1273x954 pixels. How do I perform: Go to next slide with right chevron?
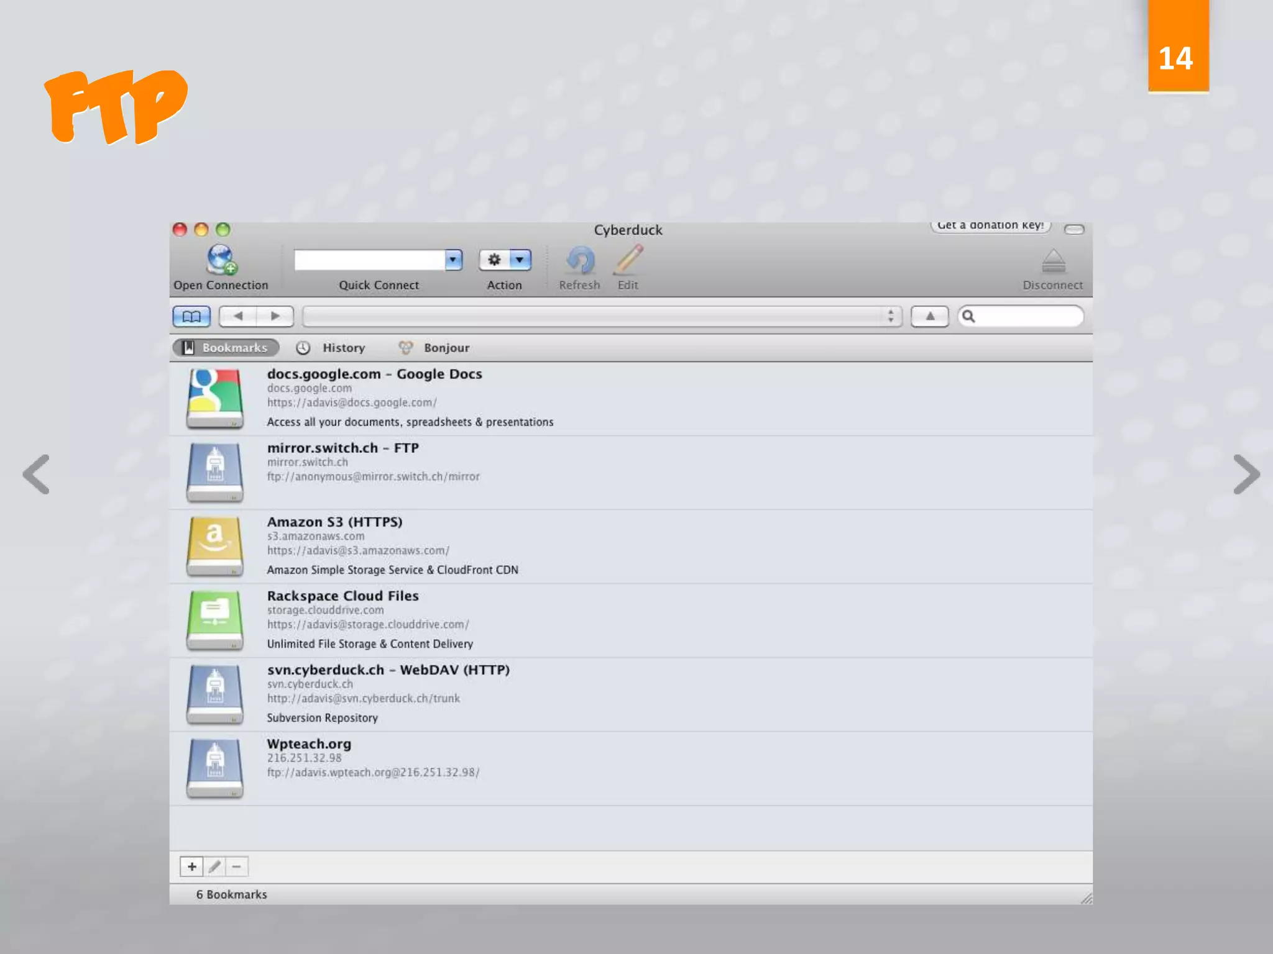[x=1247, y=475]
